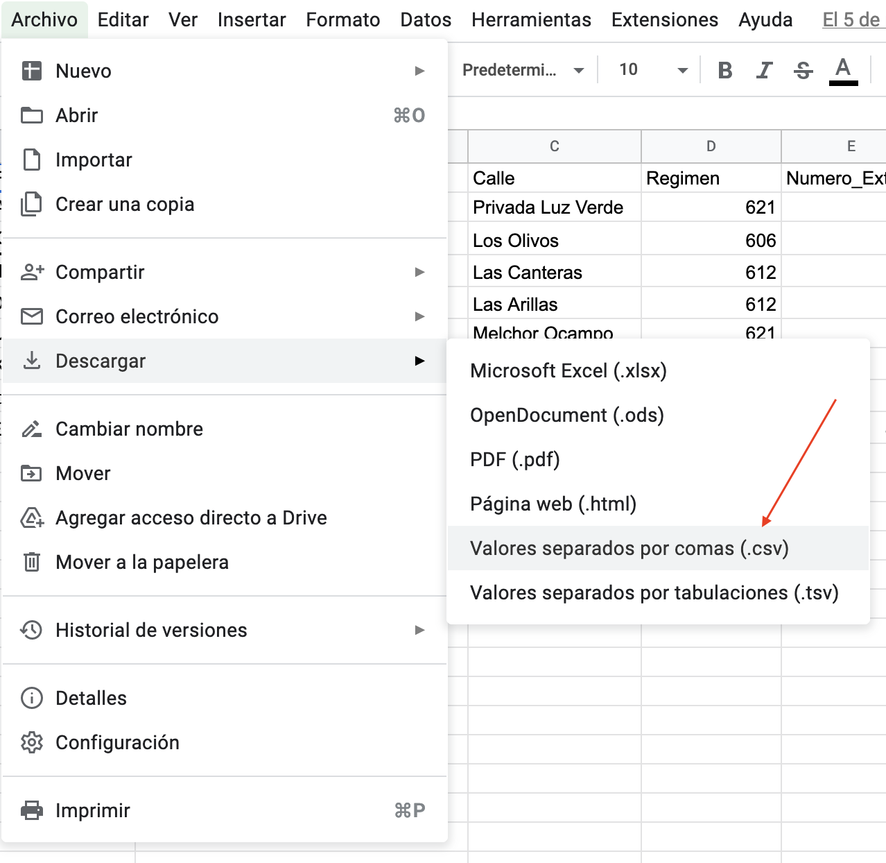This screenshot has width=886, height=863.
Task: Open the Datos menu
Action: [x=426, y=19]
